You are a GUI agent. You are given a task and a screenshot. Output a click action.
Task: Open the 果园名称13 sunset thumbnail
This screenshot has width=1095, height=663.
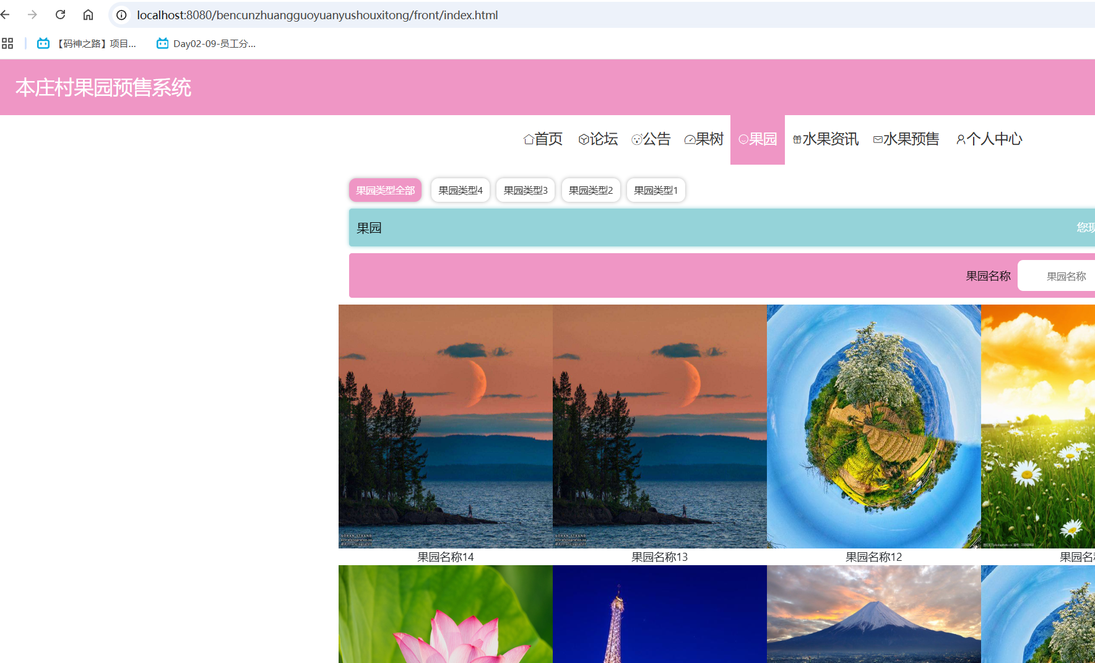click(x=660, y=427)
